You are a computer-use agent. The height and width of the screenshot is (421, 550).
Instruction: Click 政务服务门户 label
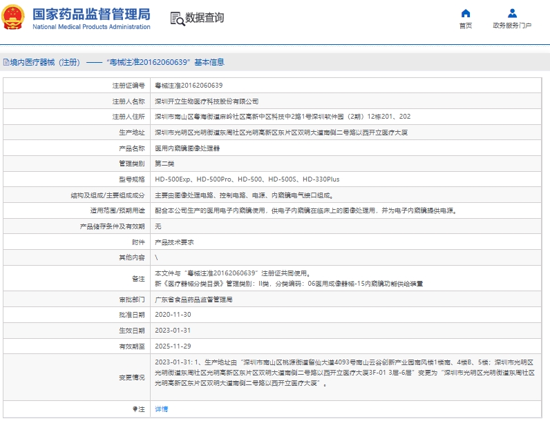click(512, 26)
